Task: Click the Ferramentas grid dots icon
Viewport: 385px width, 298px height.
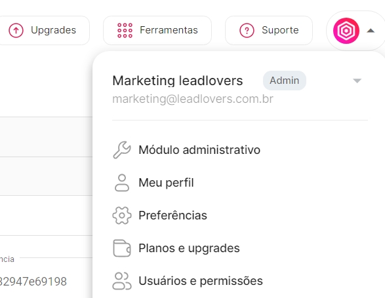Action: pos(125,30)
